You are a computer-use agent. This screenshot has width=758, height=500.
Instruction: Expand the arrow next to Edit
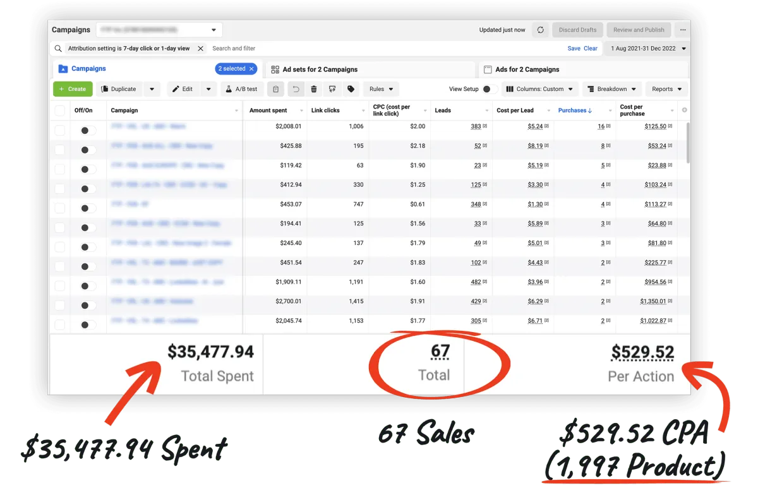coord(208,89)
